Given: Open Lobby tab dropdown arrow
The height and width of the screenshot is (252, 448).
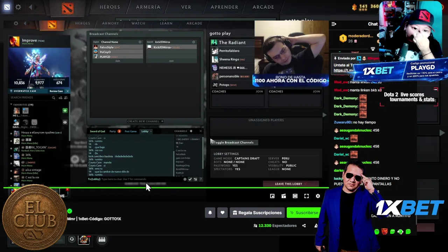Looking at the screenshot, I should 151,132.
